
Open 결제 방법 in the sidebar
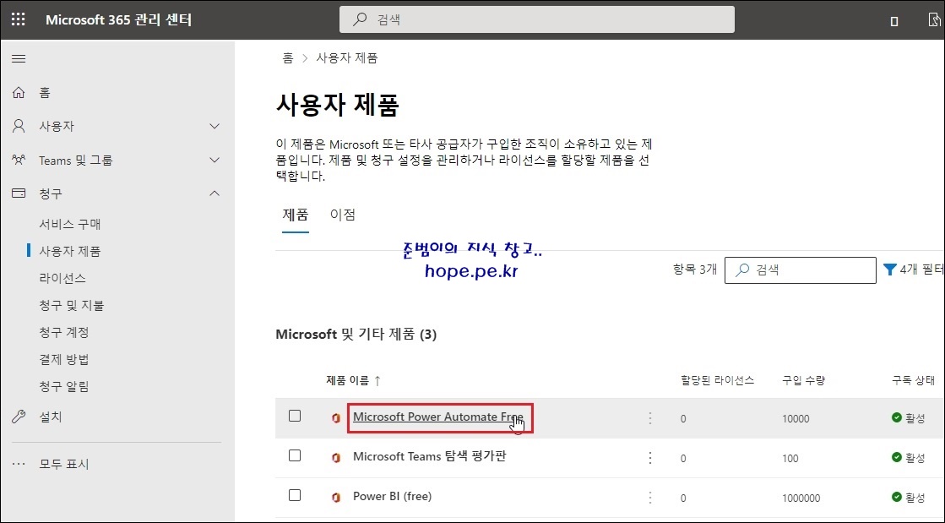64,360
